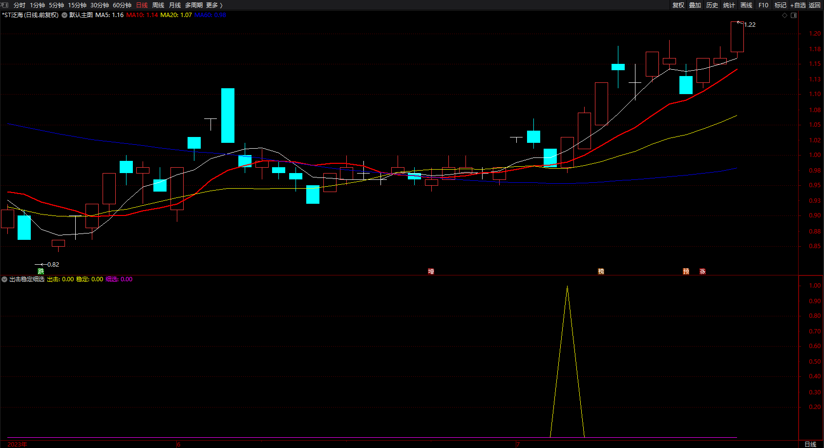This screenshot has height=448, width=824.
Task: Open the 出击稳定细选 indicator dropdown
Action: pyautogui.click(x=4, y=279)
